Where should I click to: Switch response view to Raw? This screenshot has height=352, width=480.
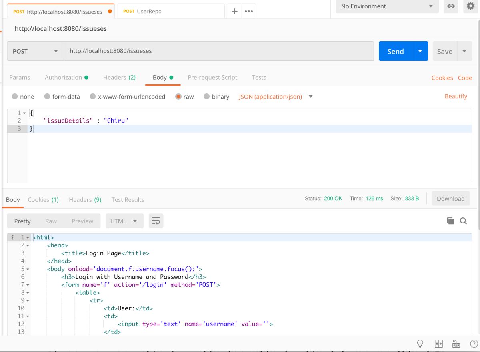coord(51,221)
